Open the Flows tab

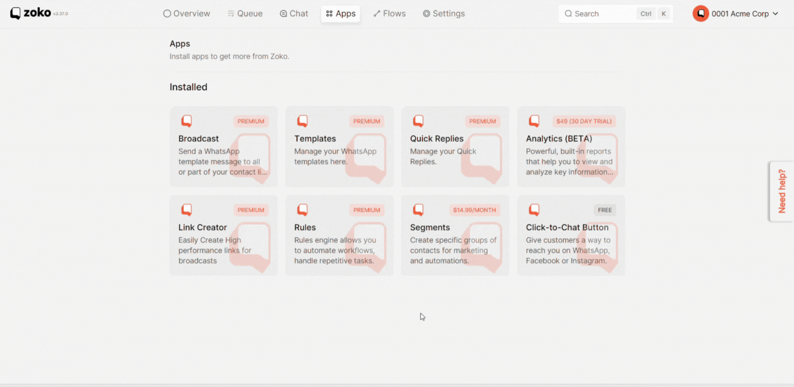pyautogui.click(x=390, y=14)
